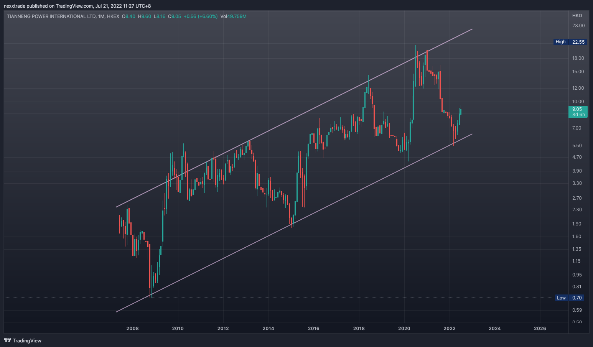Select the TIANNENG POWER INTERNATIONAL LTD symbol title

[51, 16]
